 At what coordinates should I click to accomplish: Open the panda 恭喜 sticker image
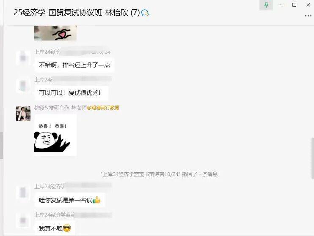click(55, 135)
